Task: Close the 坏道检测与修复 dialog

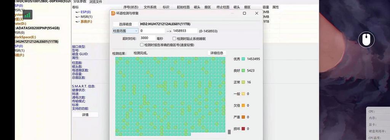Action: coord(257,13)
